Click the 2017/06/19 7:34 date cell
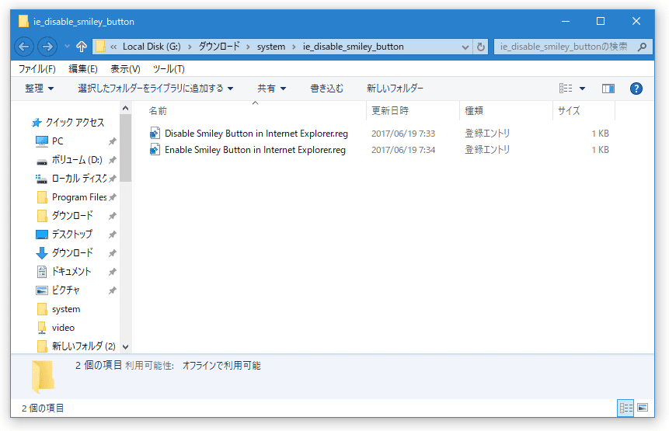Viewport: 669px width, 431px height. click(403, 150)
